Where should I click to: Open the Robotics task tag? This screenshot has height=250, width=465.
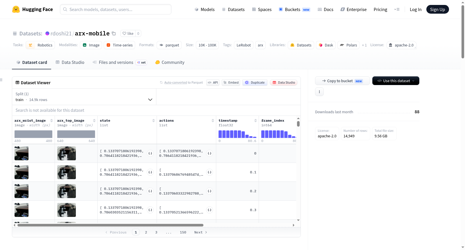40,45
